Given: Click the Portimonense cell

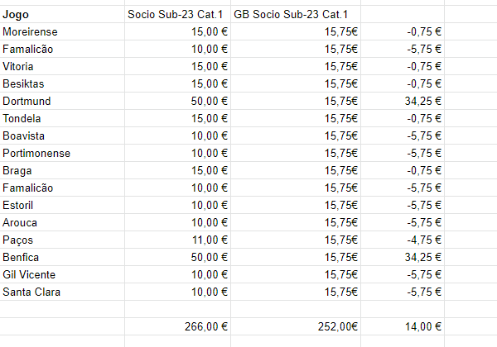Looking at the screenshot, I should (62, 154).
